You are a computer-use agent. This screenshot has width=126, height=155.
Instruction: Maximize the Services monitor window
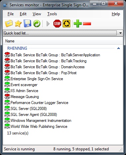click(104, 4)
